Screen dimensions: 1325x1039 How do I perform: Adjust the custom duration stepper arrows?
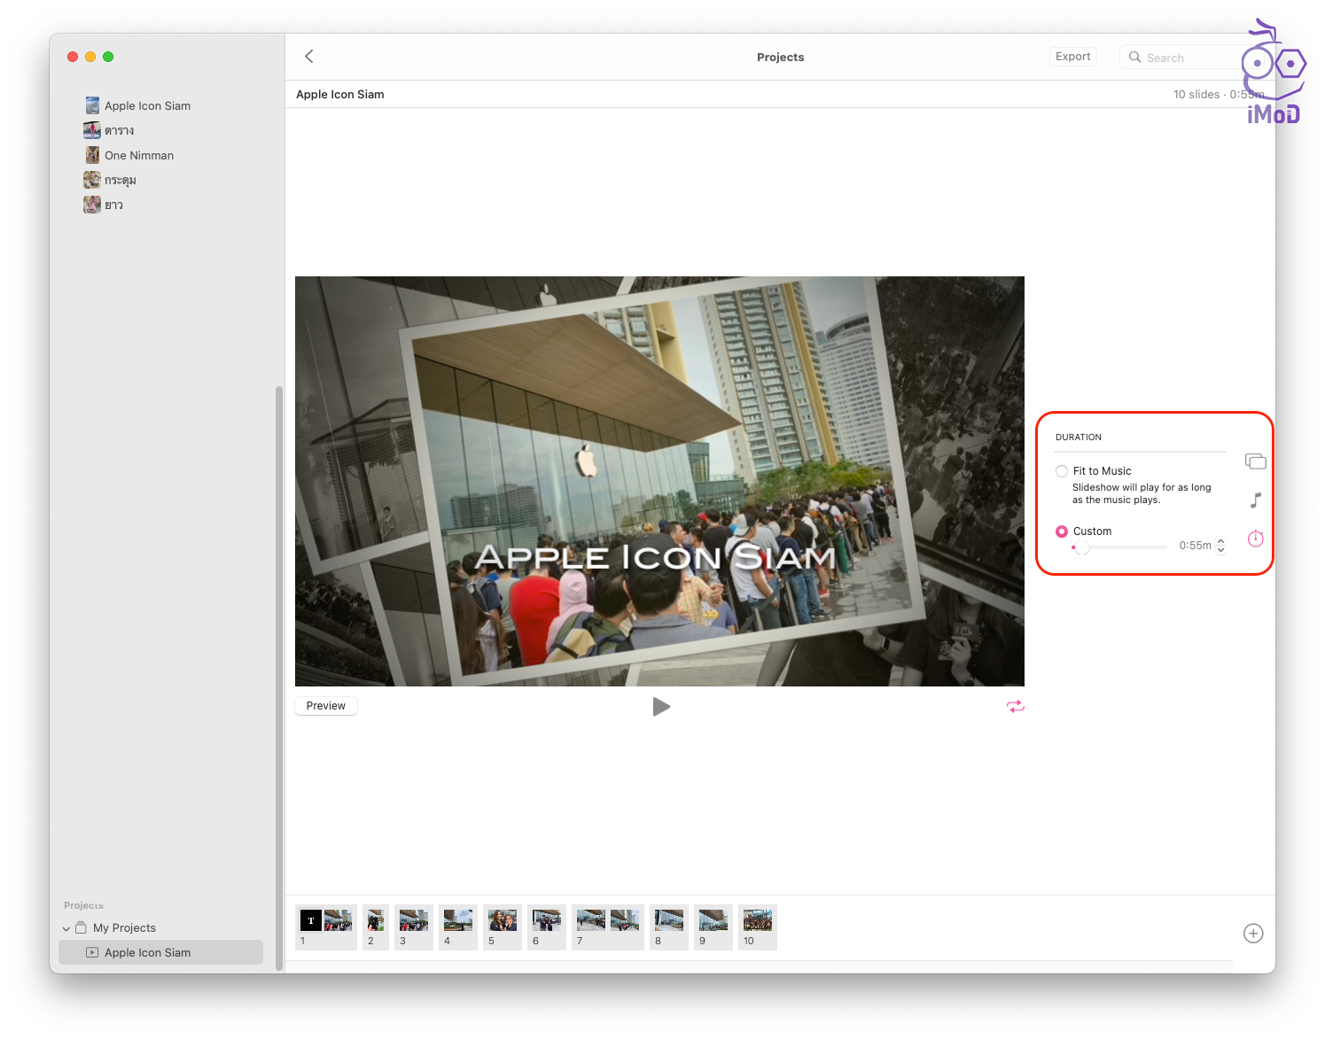pyautogui.click(x=1220, y=546)
